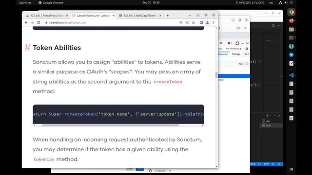Image resolution: width=312 pixels, height=175 pixels.
Task: Open Firefox devtools Timings tab
Action: point(236,54)
